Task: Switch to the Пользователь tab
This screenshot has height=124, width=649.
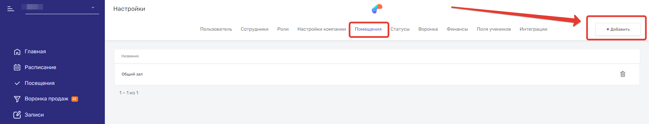Action: (x=216, y=29)
